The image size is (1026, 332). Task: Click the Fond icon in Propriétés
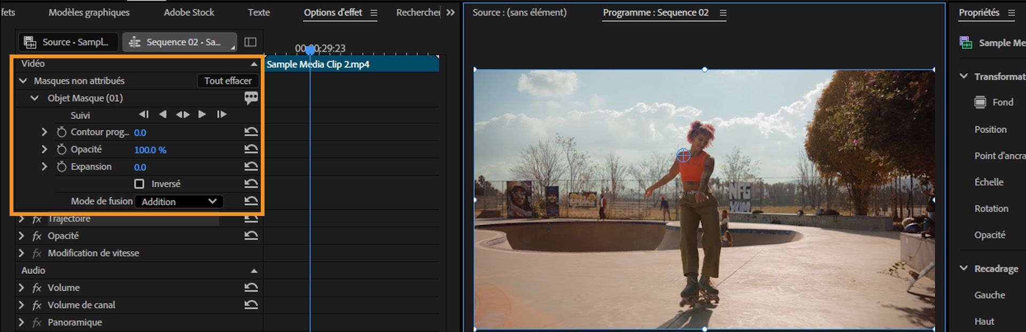coord(980,102)
